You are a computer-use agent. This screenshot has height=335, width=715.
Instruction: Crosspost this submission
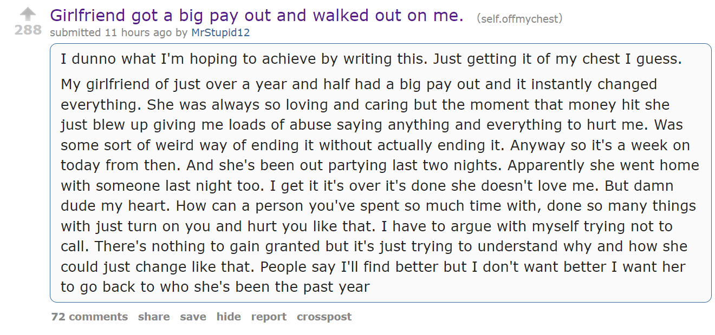324,317
